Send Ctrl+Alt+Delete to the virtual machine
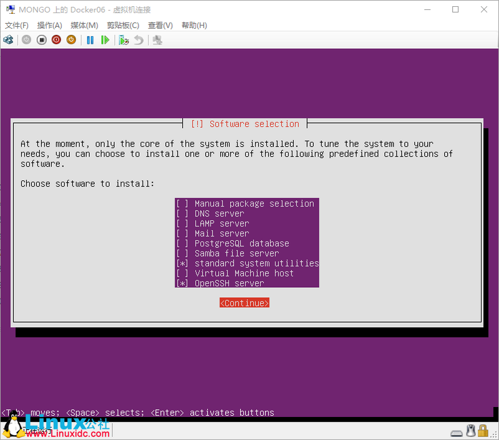This screenshot has height=440, width=499. 9,39
